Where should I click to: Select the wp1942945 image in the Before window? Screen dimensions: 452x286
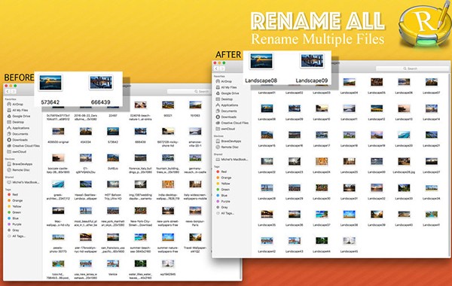168,263
